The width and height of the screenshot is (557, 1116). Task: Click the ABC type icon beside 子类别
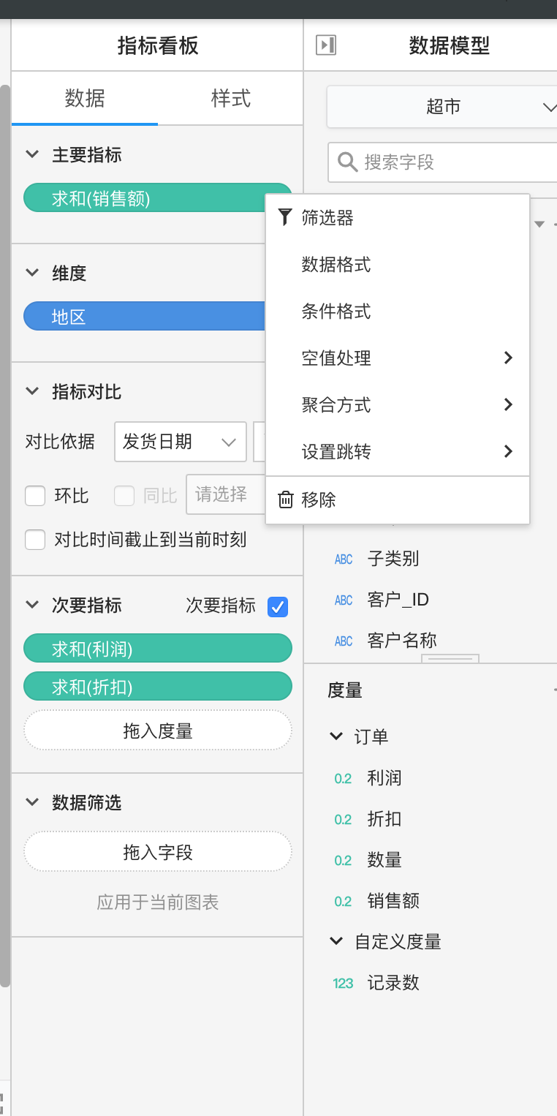(x=344, y=559)
